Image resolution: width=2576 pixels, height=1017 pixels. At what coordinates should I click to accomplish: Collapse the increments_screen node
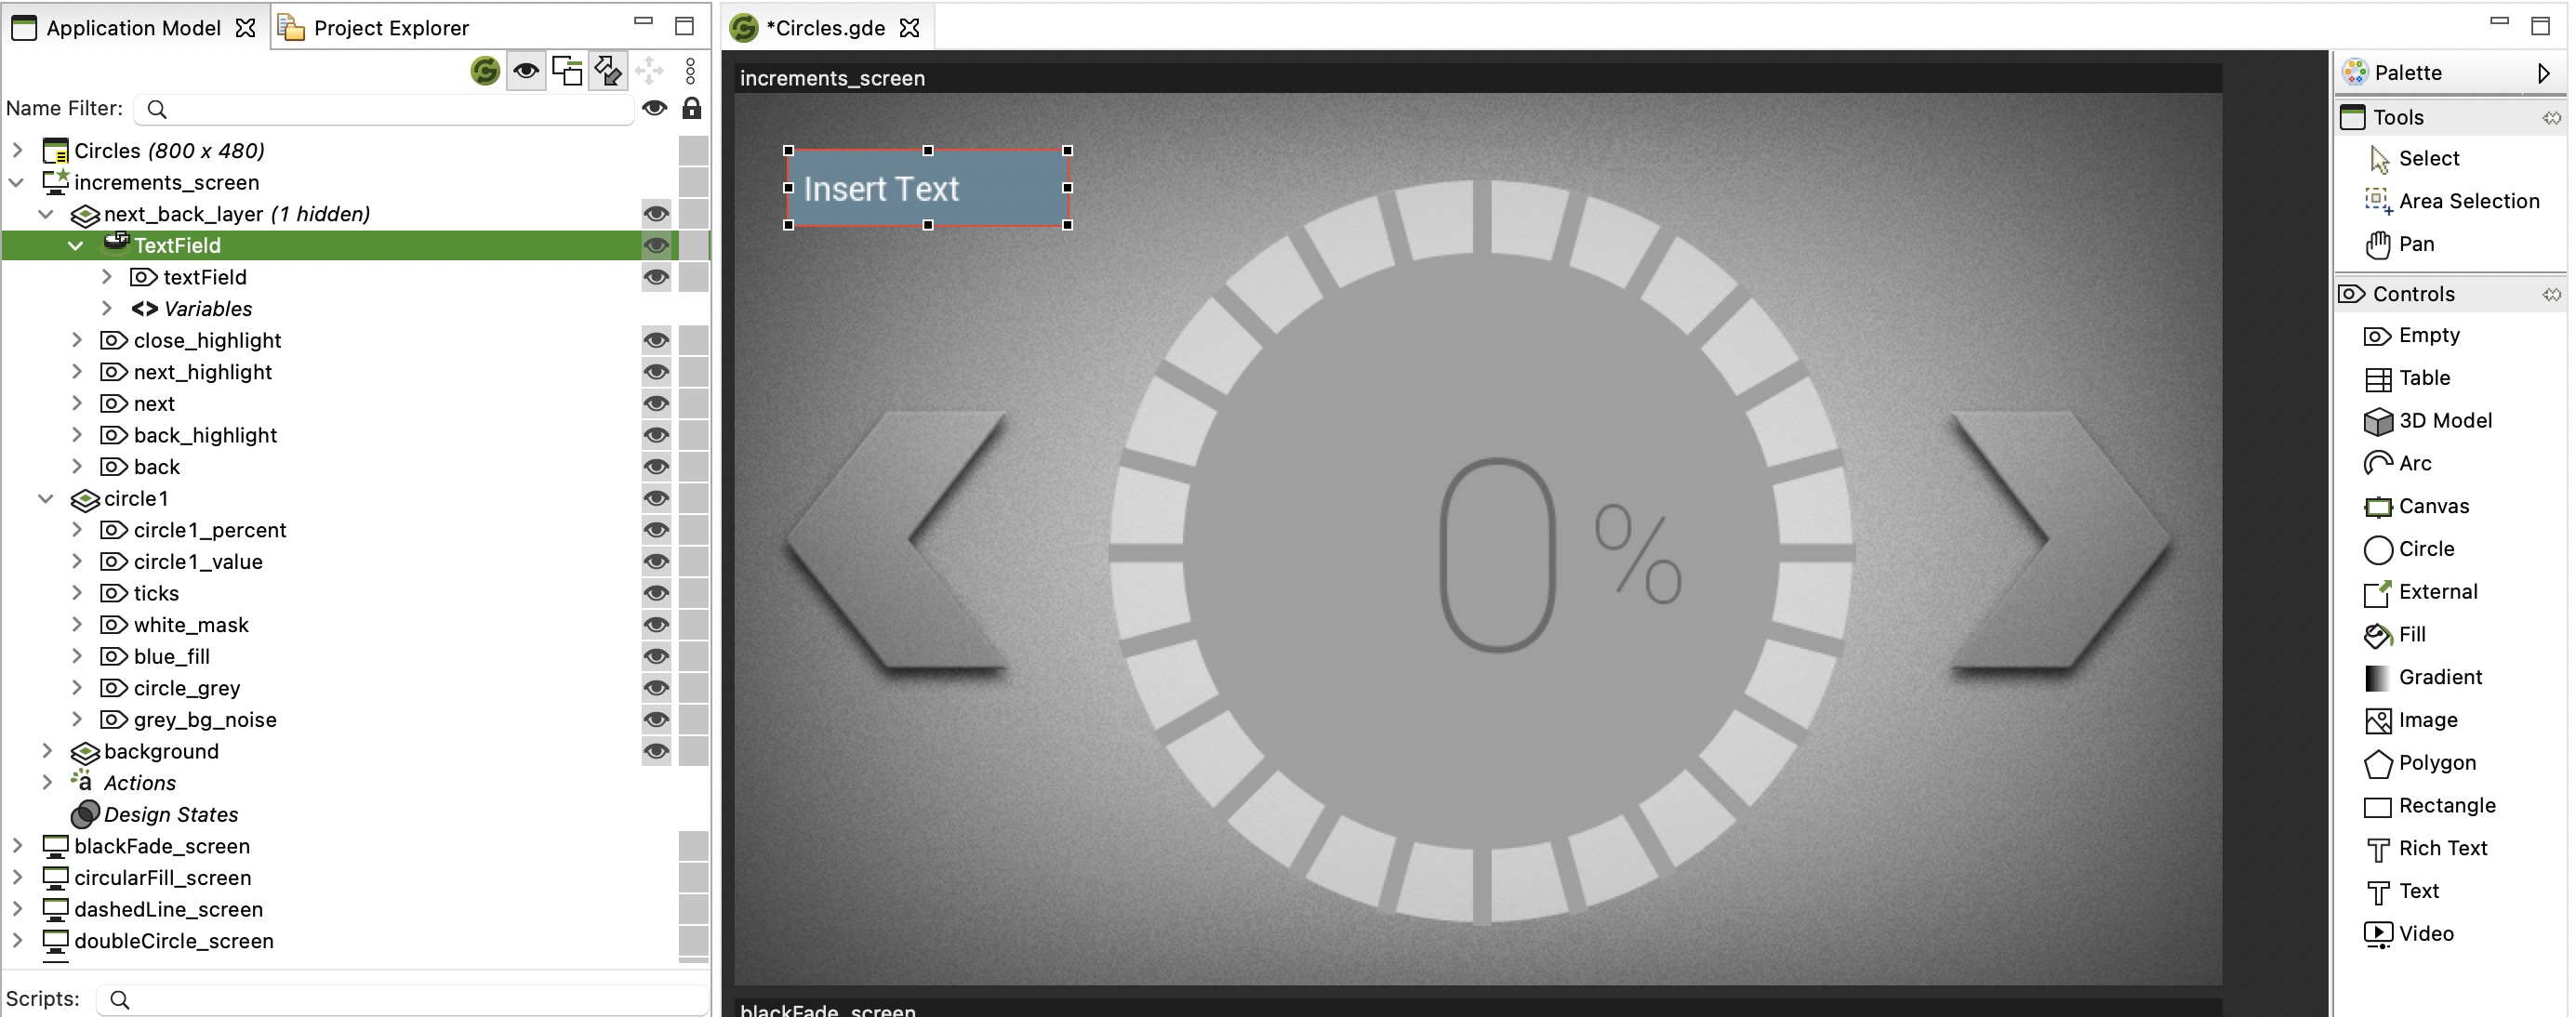click(17, 182)
